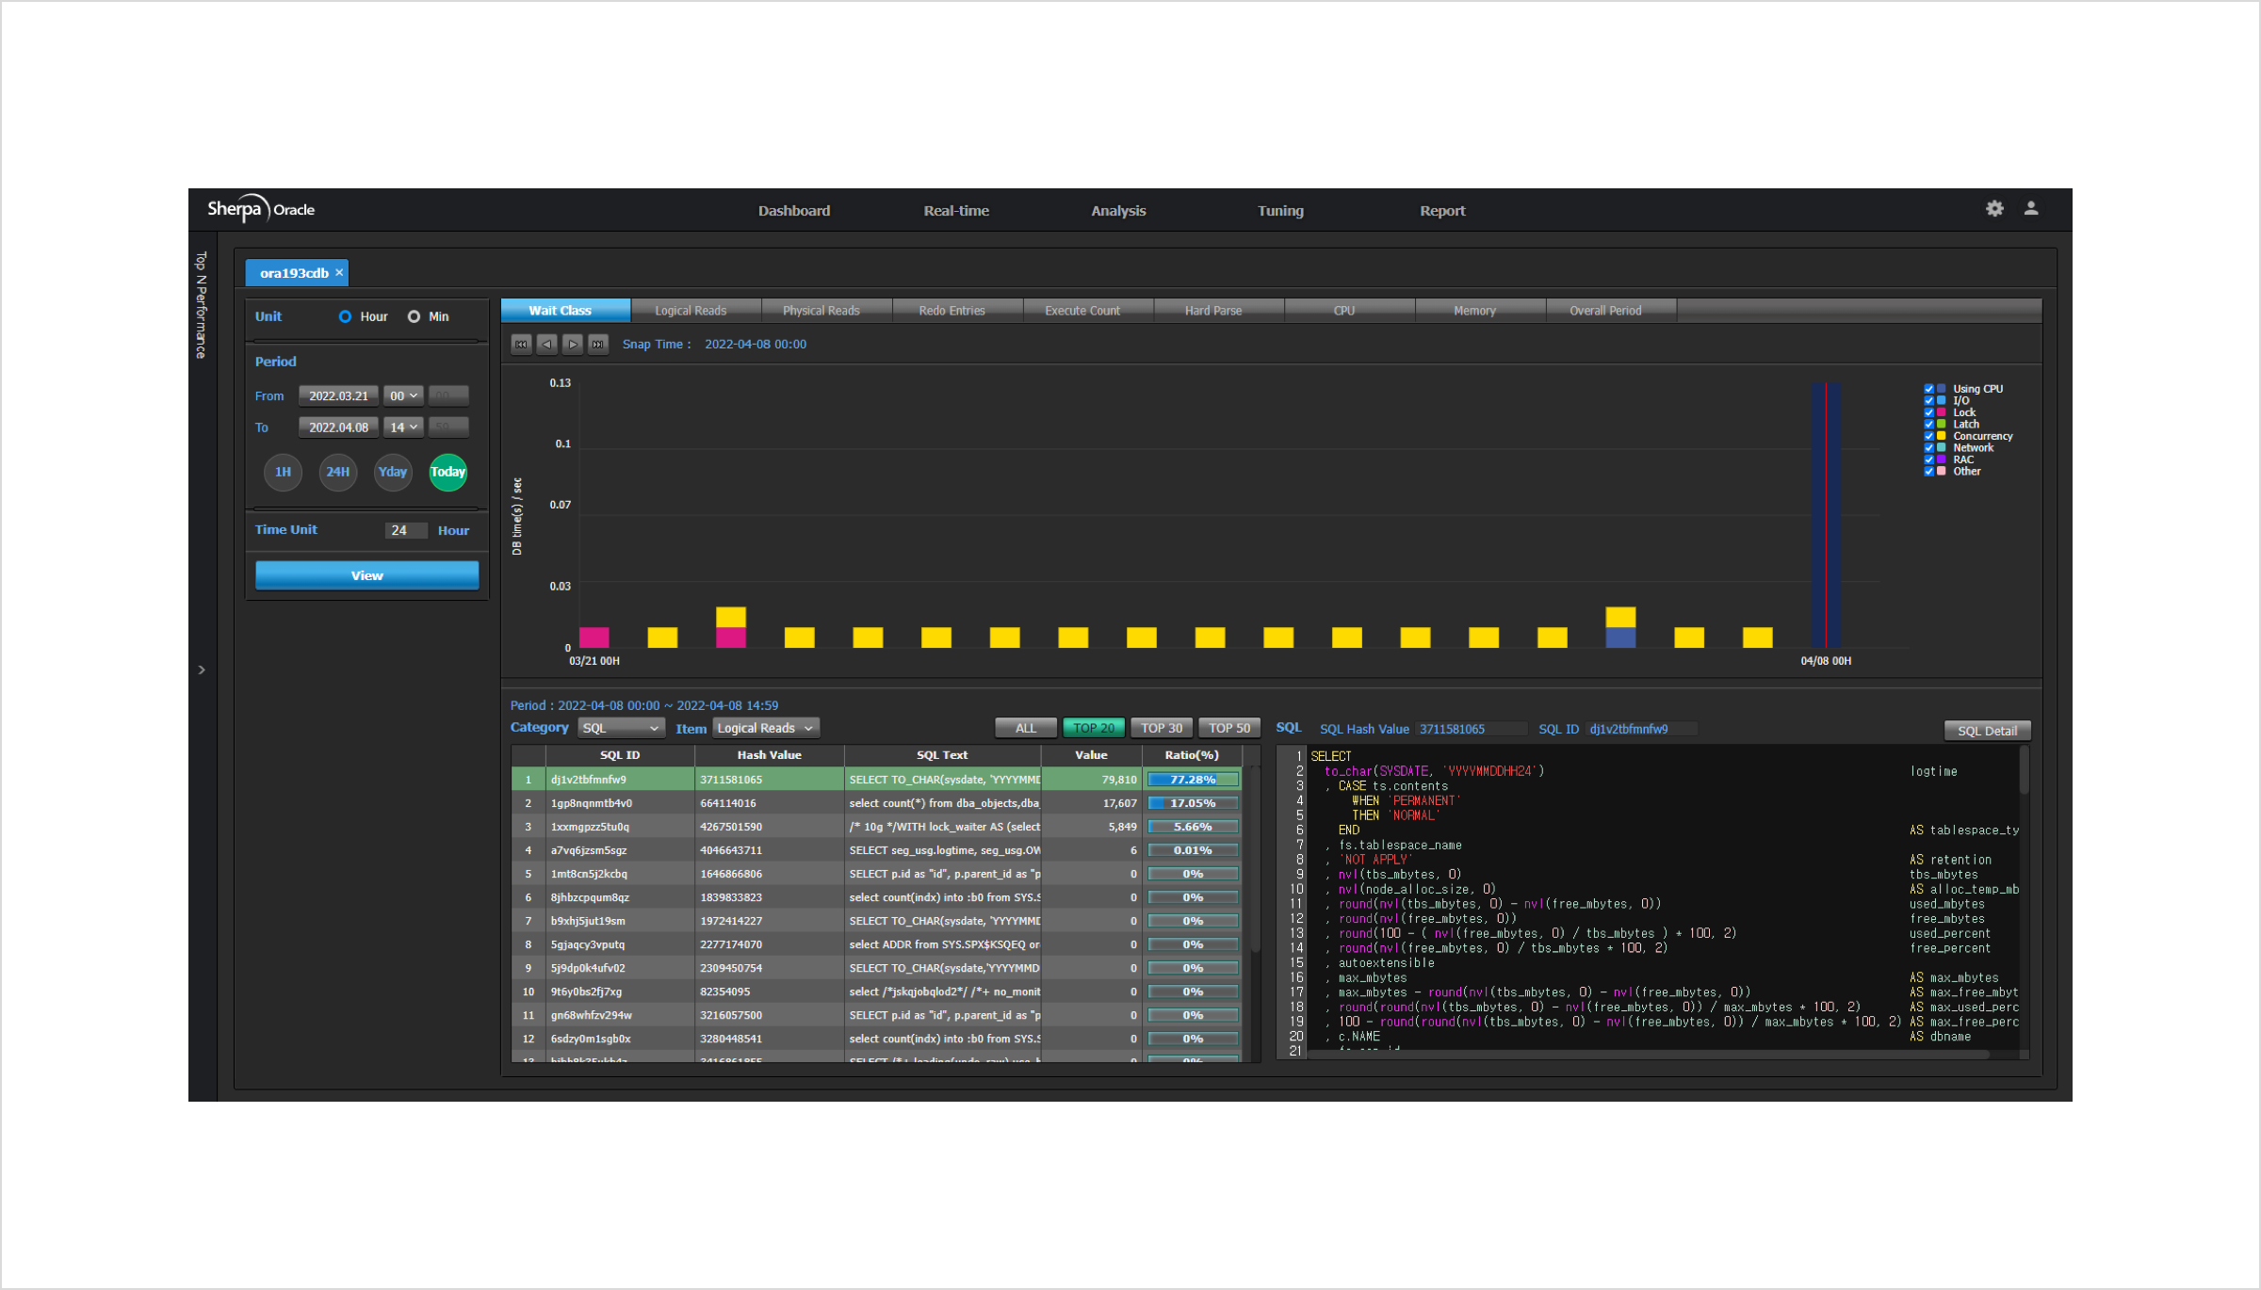Open the From hour dropdown
Screen dimensions: 2261x1290
click(x=403, y=396)
